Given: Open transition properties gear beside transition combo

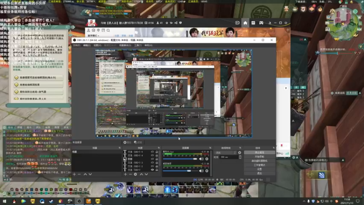Looking at the screenshot, I should pos(240,153).
